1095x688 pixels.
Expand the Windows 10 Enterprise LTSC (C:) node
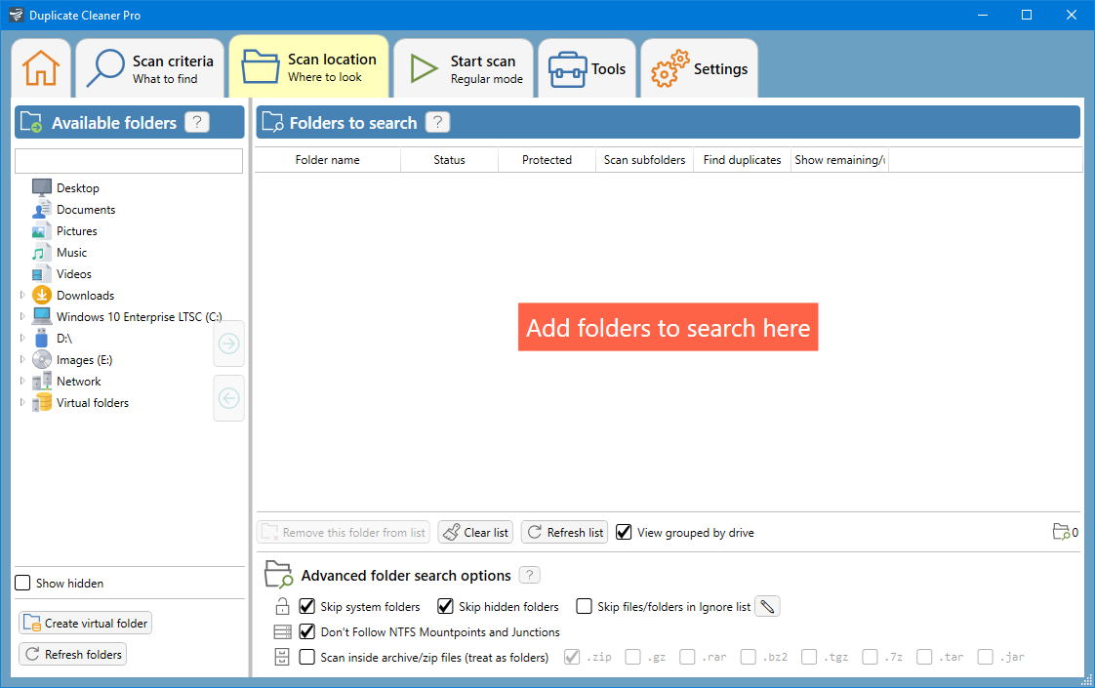pos(22,316)
